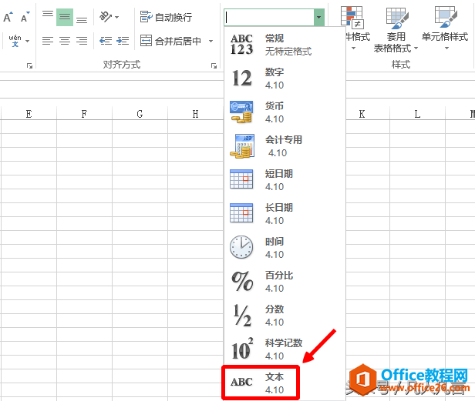Viewport: 475px width, 401px height.
Task: Expand the 合并后居中 dropdown arrow
Action: point(211,41)
